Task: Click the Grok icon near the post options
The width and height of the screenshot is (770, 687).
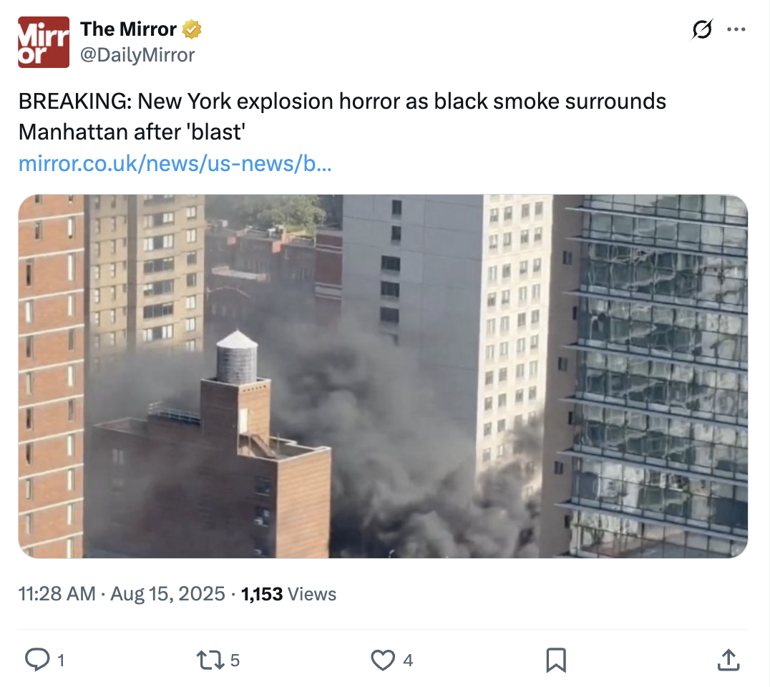Action: pos(702,29)
